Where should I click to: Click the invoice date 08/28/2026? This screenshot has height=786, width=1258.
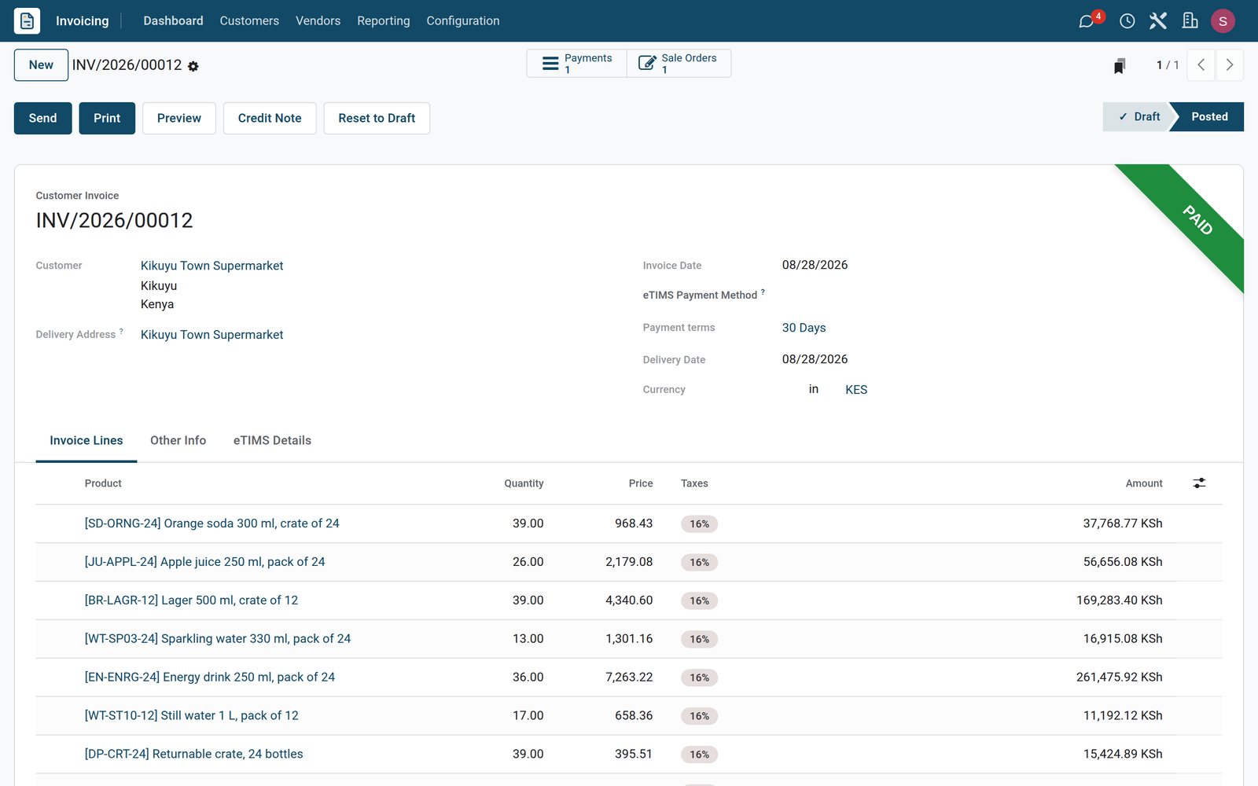tap(815, 265)
